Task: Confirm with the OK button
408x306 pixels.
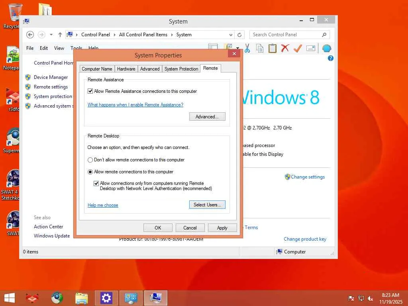Action: 158,228
